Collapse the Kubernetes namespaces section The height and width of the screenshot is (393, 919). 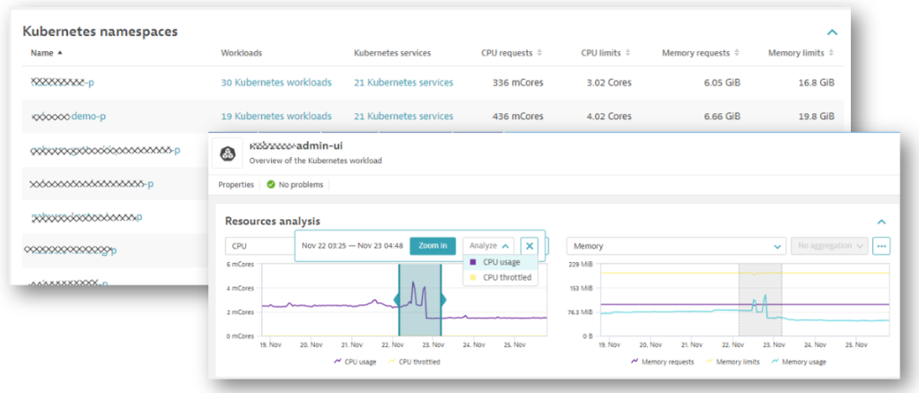[x=832, y=32]
